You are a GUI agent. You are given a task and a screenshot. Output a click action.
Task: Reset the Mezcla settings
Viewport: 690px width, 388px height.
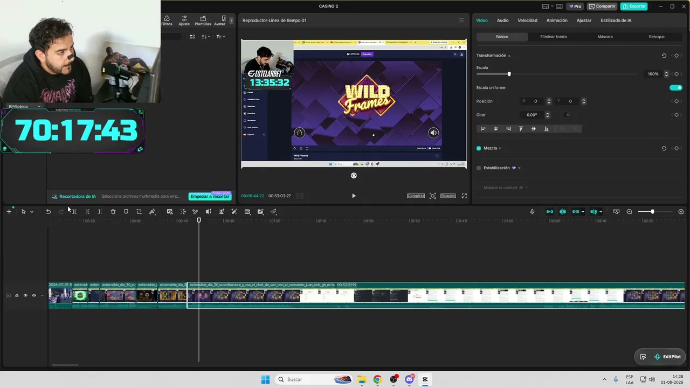point(664,148)
